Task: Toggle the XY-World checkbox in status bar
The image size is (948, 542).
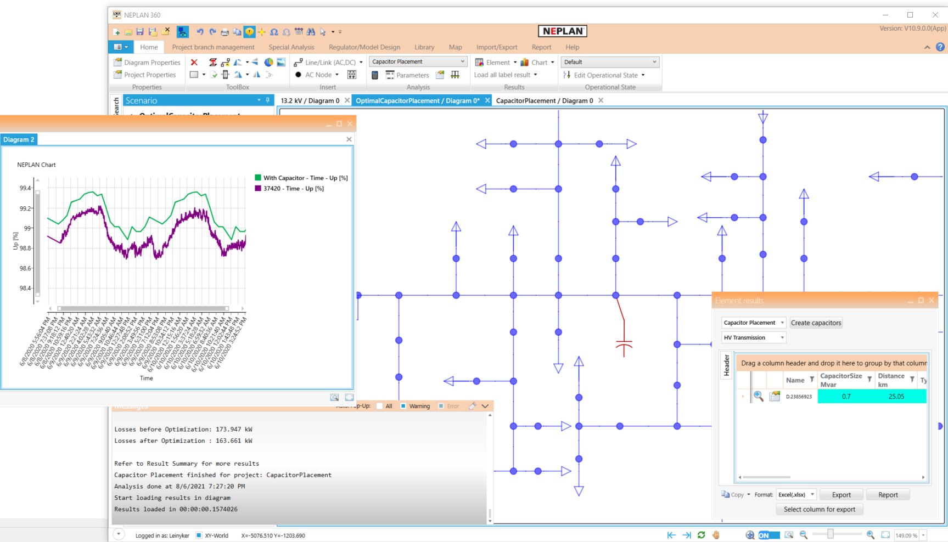Action: [x=199, y=535]
